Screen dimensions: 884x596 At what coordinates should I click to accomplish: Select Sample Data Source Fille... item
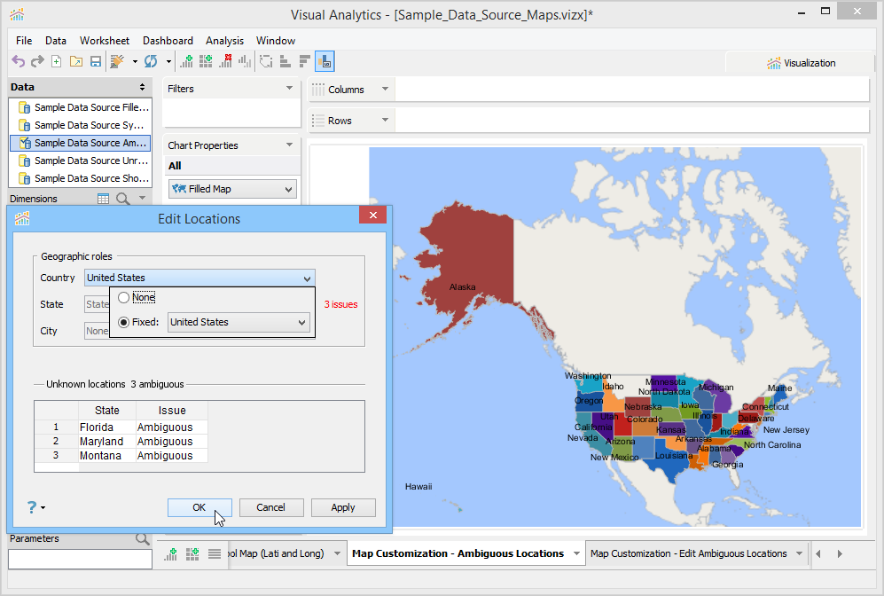[x=81, y=107]
